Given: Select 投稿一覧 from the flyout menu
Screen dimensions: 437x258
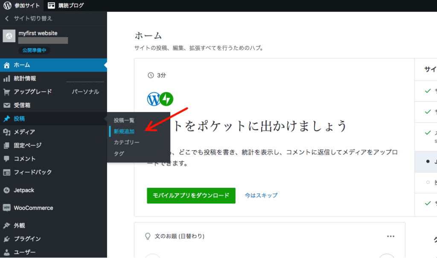Looking at the screenshot, I should [124, 120].
